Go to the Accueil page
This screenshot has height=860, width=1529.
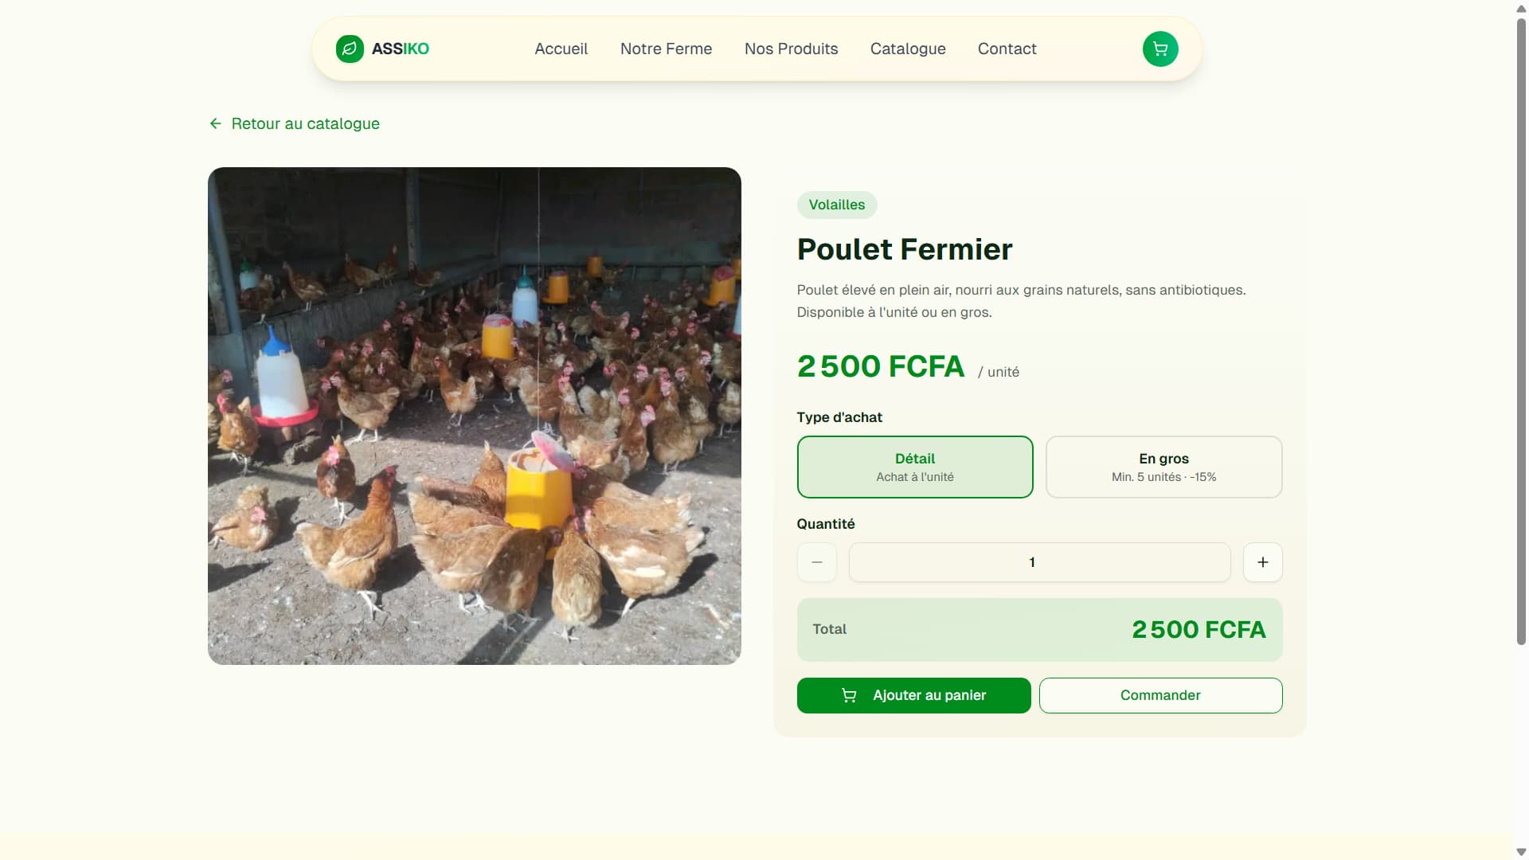[x=561, y=49]
